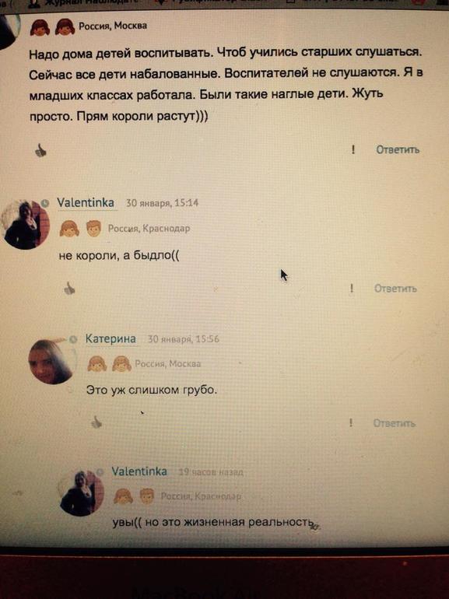Like Катерина's 'Это уж слишком грубо' comment

pyautogui.click(x=96, y=422)
